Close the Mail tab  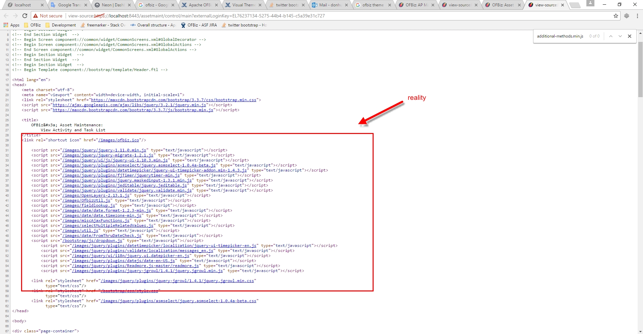[346, 5]
